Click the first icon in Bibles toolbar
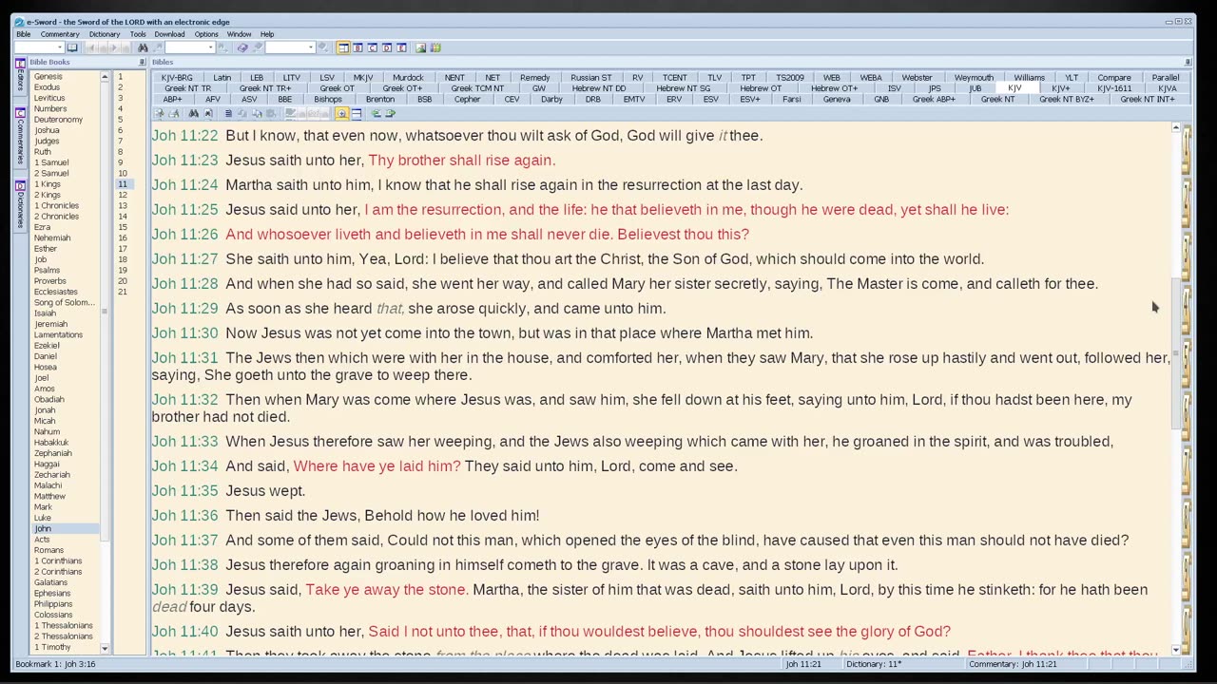Screen dimensions: 1217x684 coord(159,113)
